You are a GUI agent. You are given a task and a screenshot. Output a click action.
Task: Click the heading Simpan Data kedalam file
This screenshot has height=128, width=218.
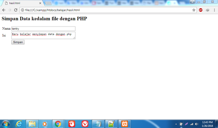coord(44,18)
